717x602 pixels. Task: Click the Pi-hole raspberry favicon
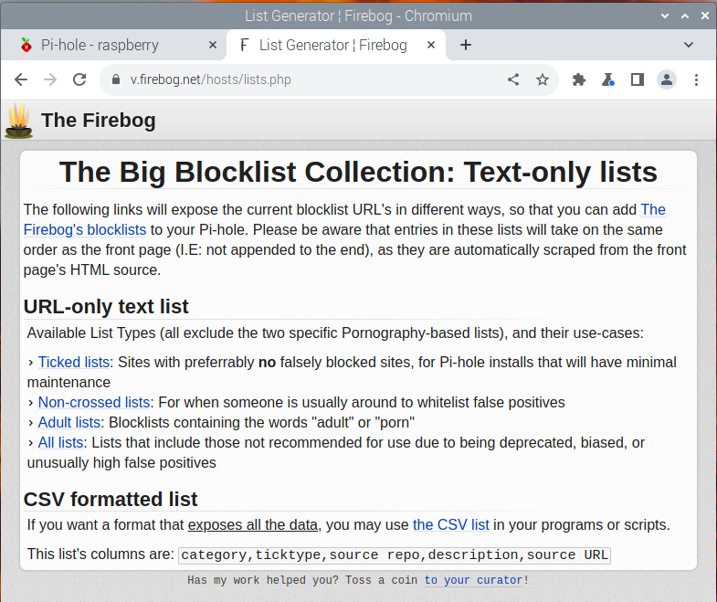pos(26,45)
